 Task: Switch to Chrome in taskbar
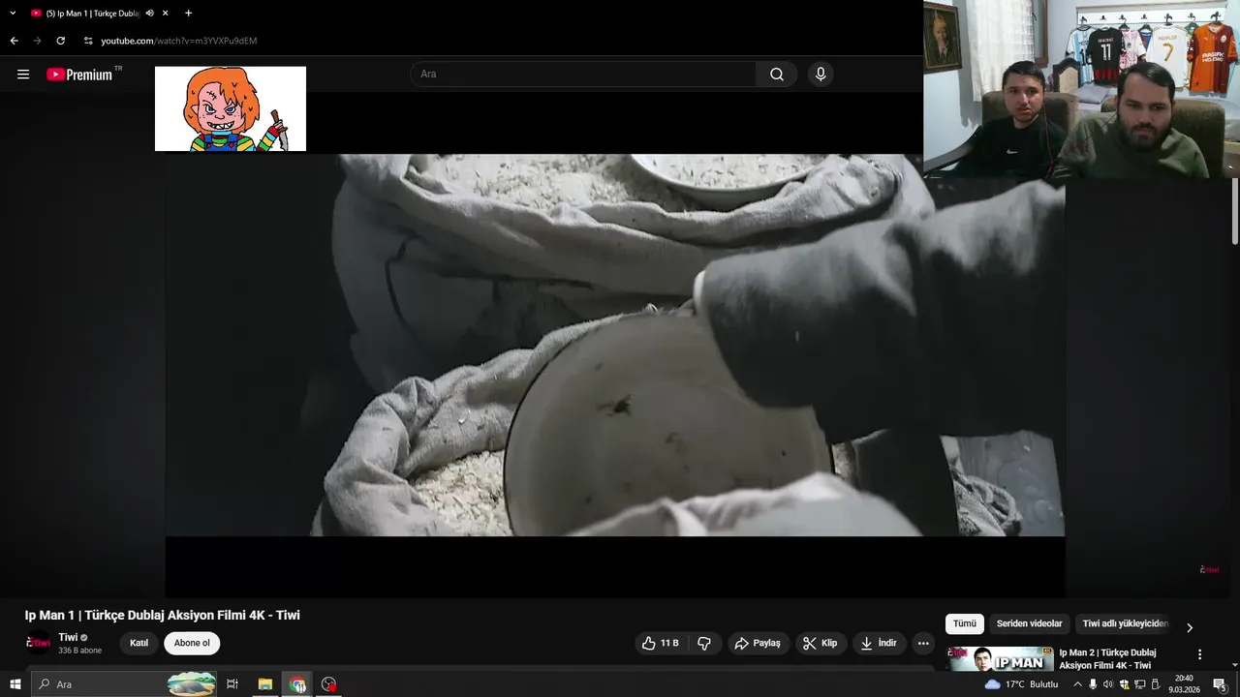(297, 684)
